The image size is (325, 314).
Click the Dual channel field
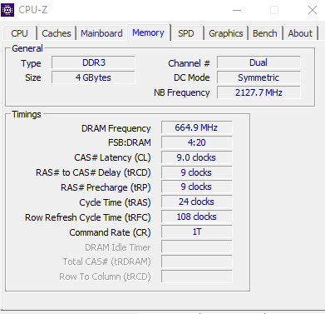tap(259, 62)
